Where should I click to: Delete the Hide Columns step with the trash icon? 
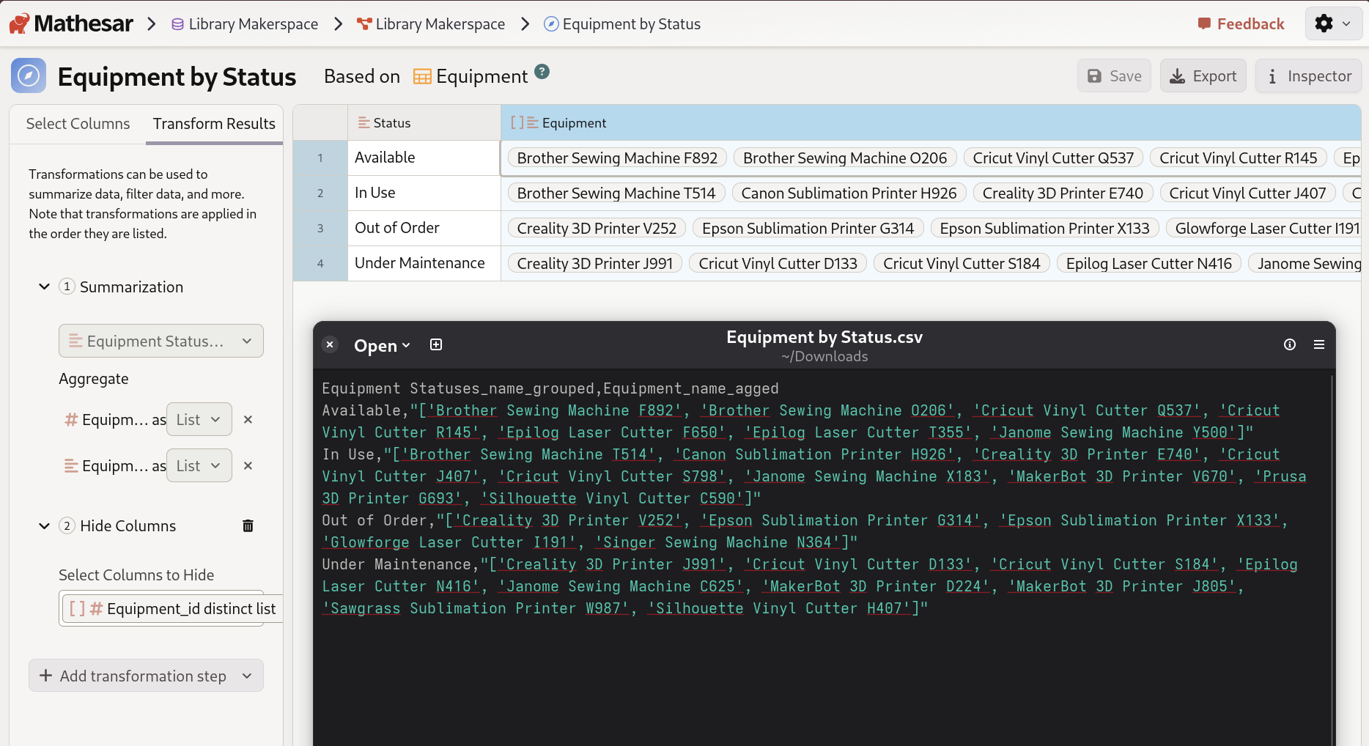coord(248,525)
